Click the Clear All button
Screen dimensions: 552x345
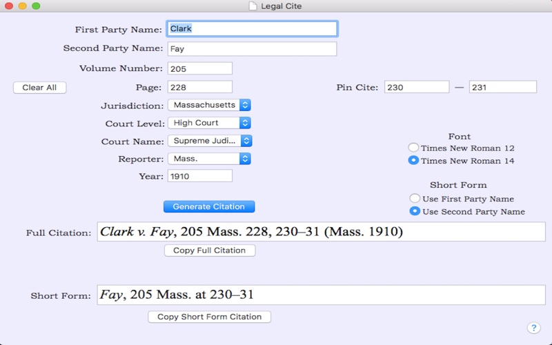click(x=39, y=88)
